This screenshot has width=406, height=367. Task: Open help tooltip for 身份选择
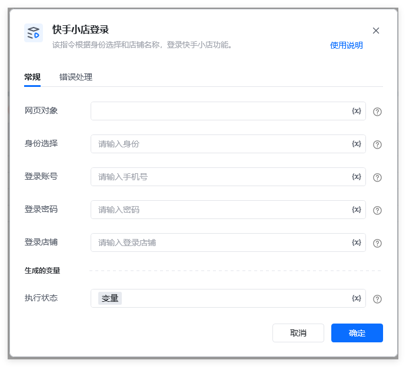tap(377, 144)
